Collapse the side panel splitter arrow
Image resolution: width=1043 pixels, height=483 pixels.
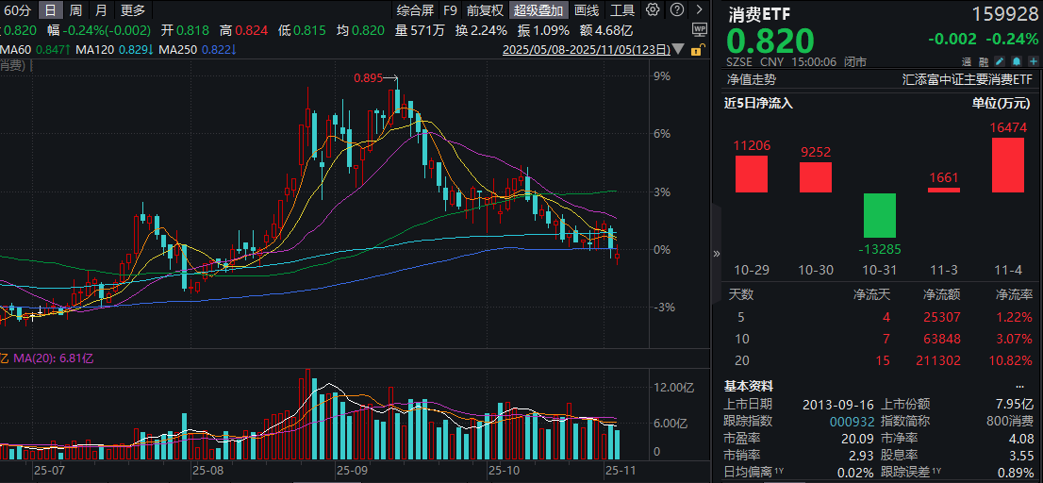[715, 253]
